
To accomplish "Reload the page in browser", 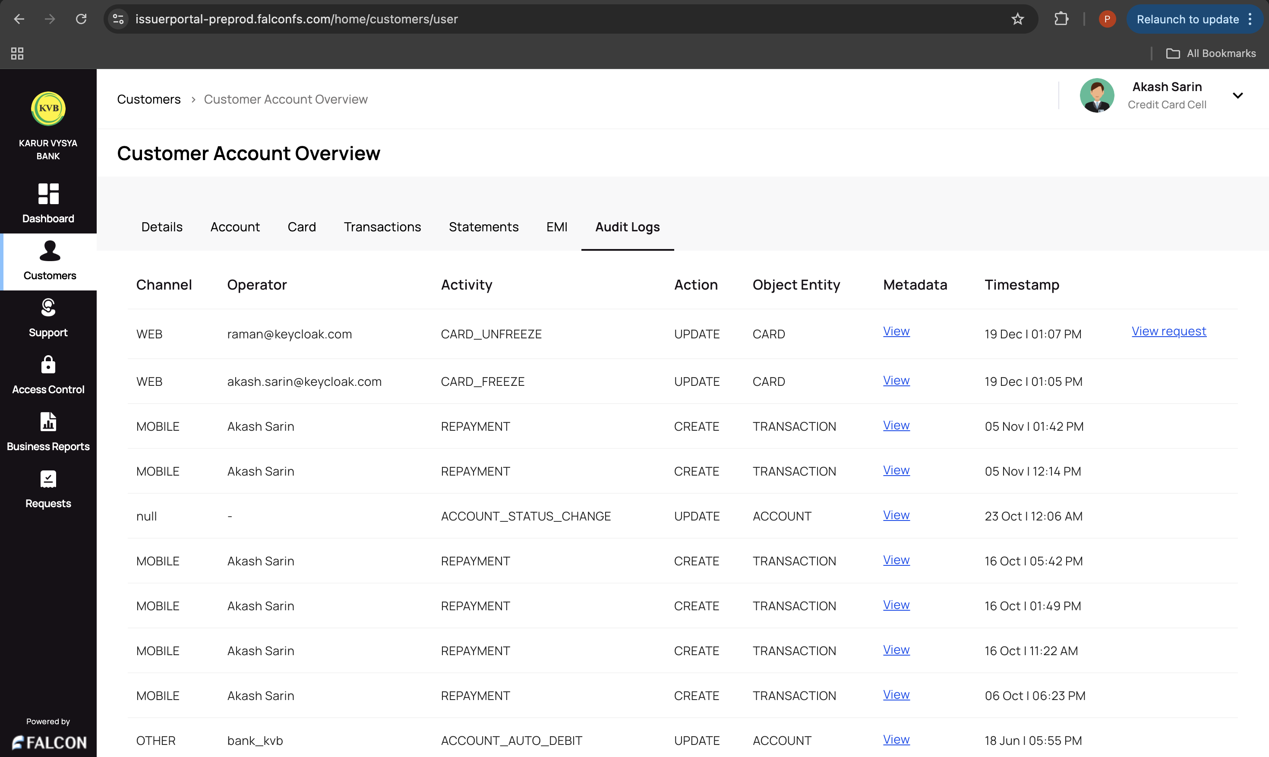I will (81, 19).
